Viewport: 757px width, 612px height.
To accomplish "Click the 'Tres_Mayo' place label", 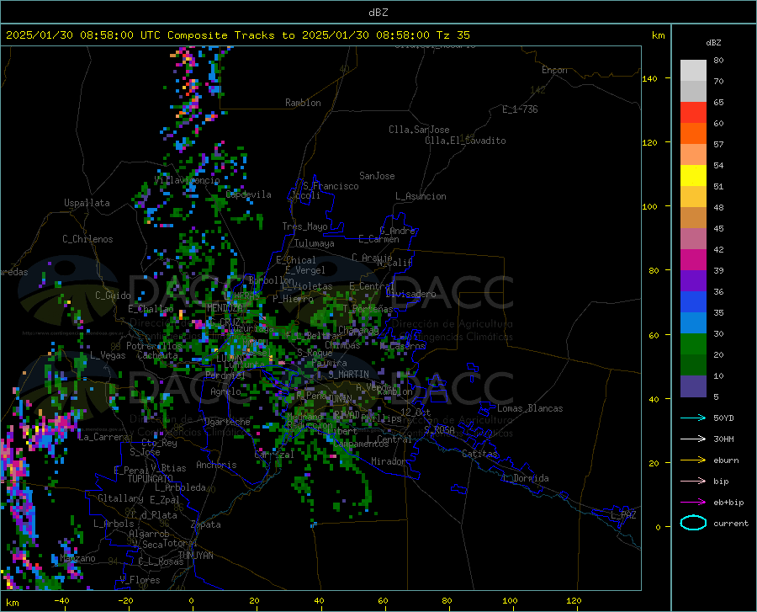I will pos(304,226).
